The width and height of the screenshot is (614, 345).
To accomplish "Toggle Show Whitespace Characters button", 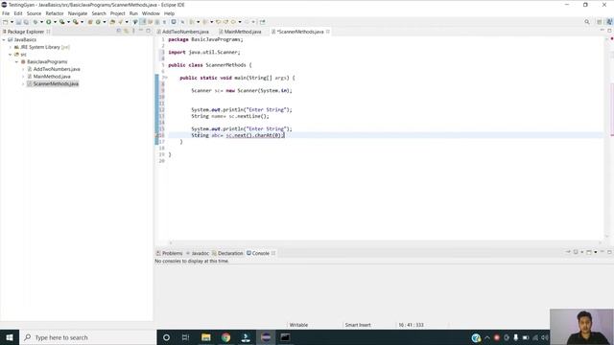I will coord(164,22).
